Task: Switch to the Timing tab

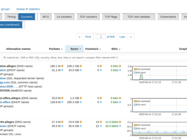Action: pyautogui.click(x=11, y=17)
